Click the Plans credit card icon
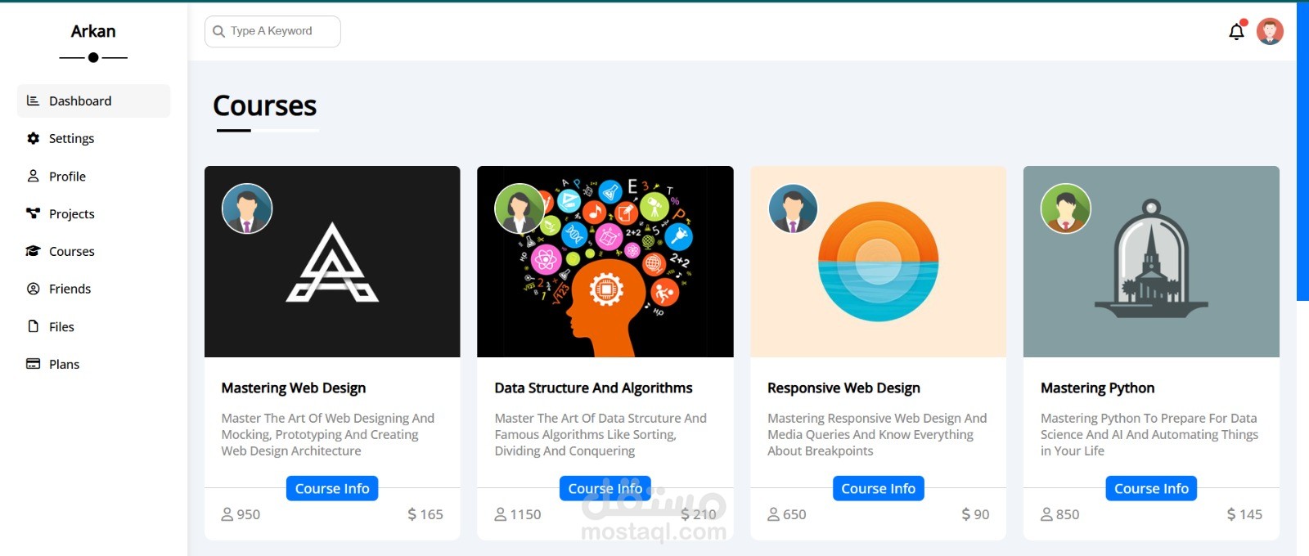The height and width of the screenshot is (556, 1309). (34, 364)
